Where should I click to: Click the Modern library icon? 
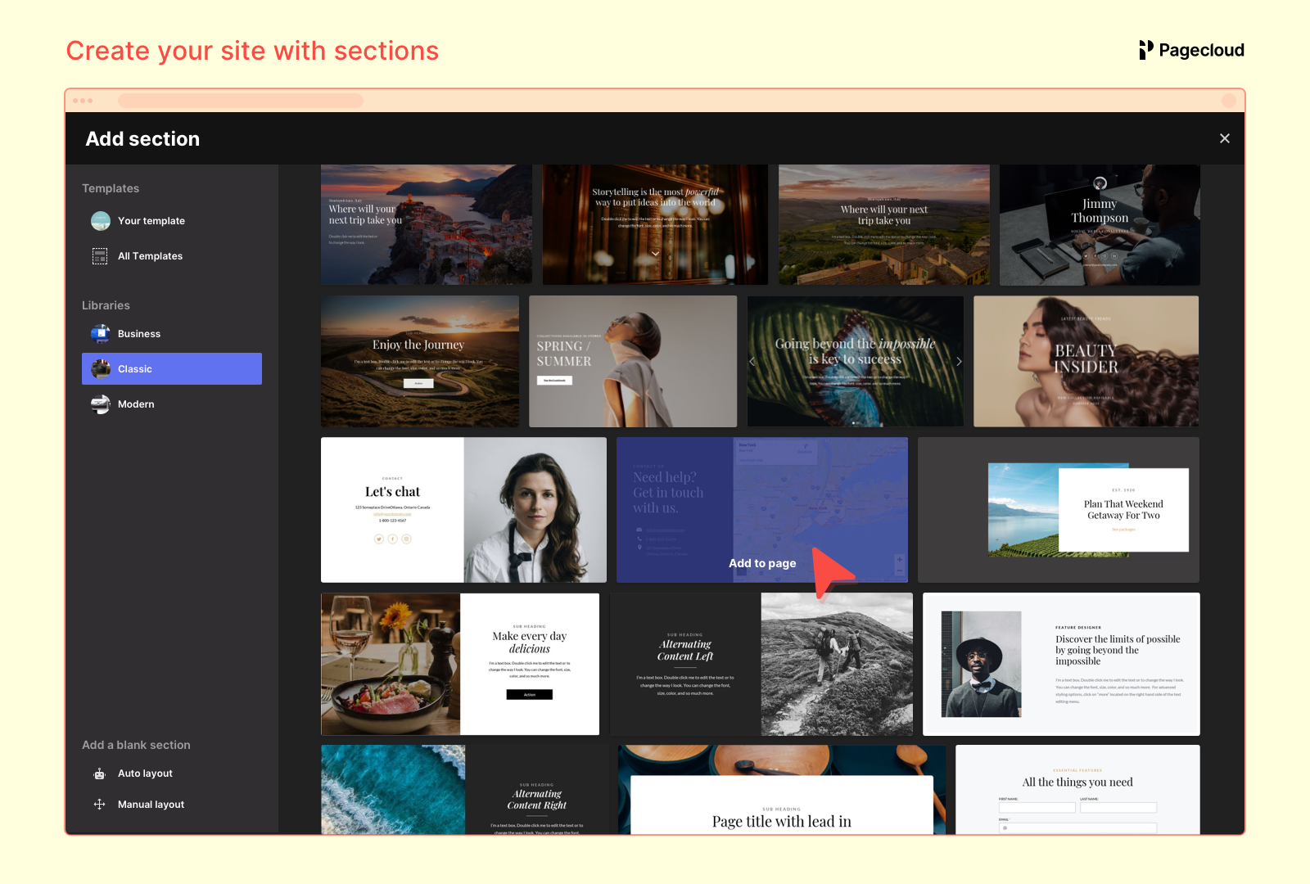click(x=101, y=404)
